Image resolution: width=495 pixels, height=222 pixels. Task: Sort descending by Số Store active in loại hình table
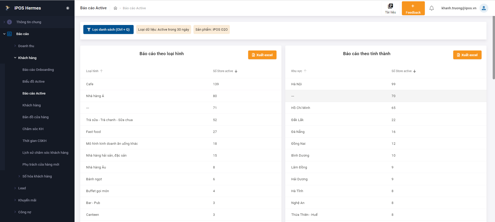tap(236, 71)
